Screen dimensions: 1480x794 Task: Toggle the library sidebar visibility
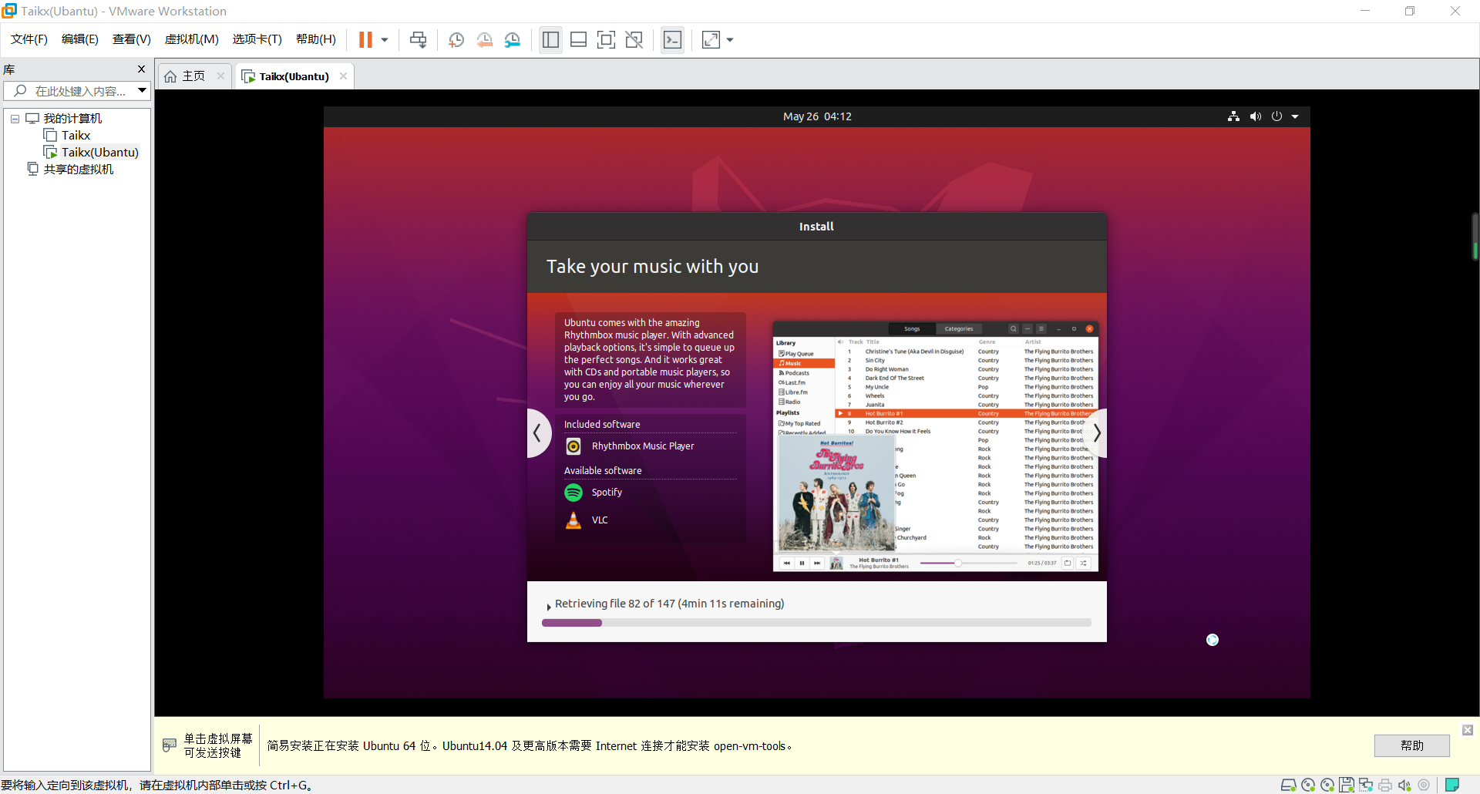coord(550,39)
